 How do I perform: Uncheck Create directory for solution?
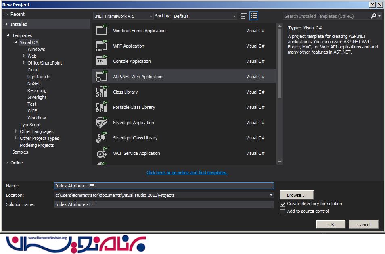click(283, 204)
